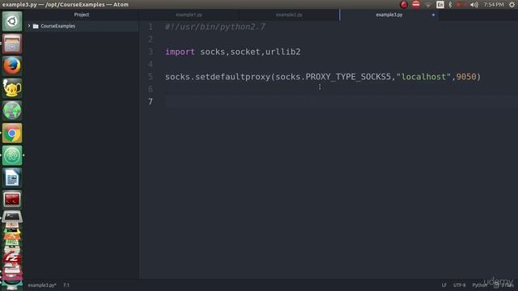Launch Google Chrome from the dock
Viewport: 518px width, 291px height.
click(12, 133)
